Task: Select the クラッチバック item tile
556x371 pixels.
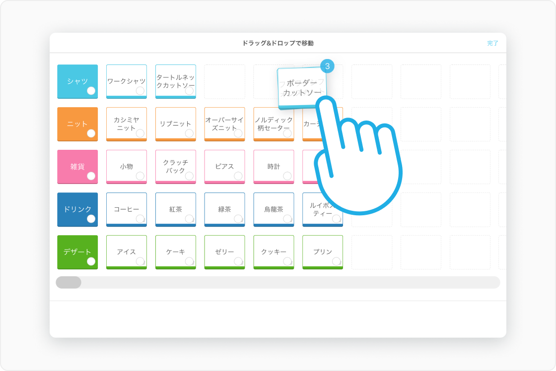Action: [175, 166]
